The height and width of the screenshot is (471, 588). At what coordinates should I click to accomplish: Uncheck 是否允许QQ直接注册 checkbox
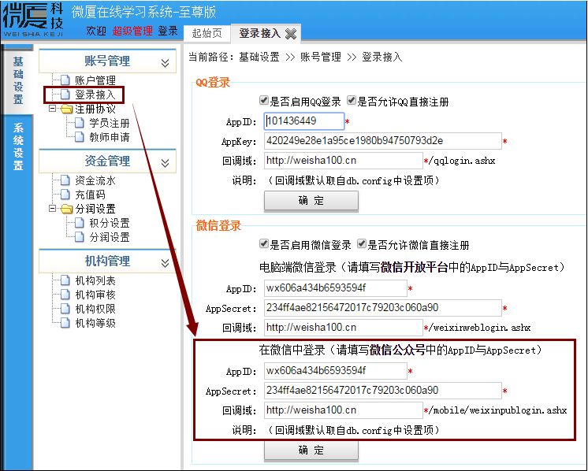click(x=352, y=102)
